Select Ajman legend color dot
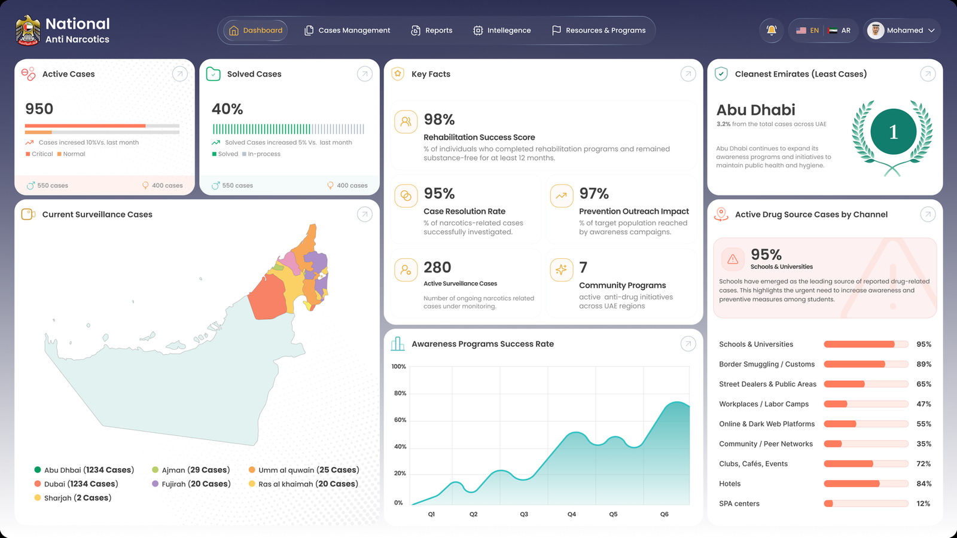 click(x=156, y=470)
